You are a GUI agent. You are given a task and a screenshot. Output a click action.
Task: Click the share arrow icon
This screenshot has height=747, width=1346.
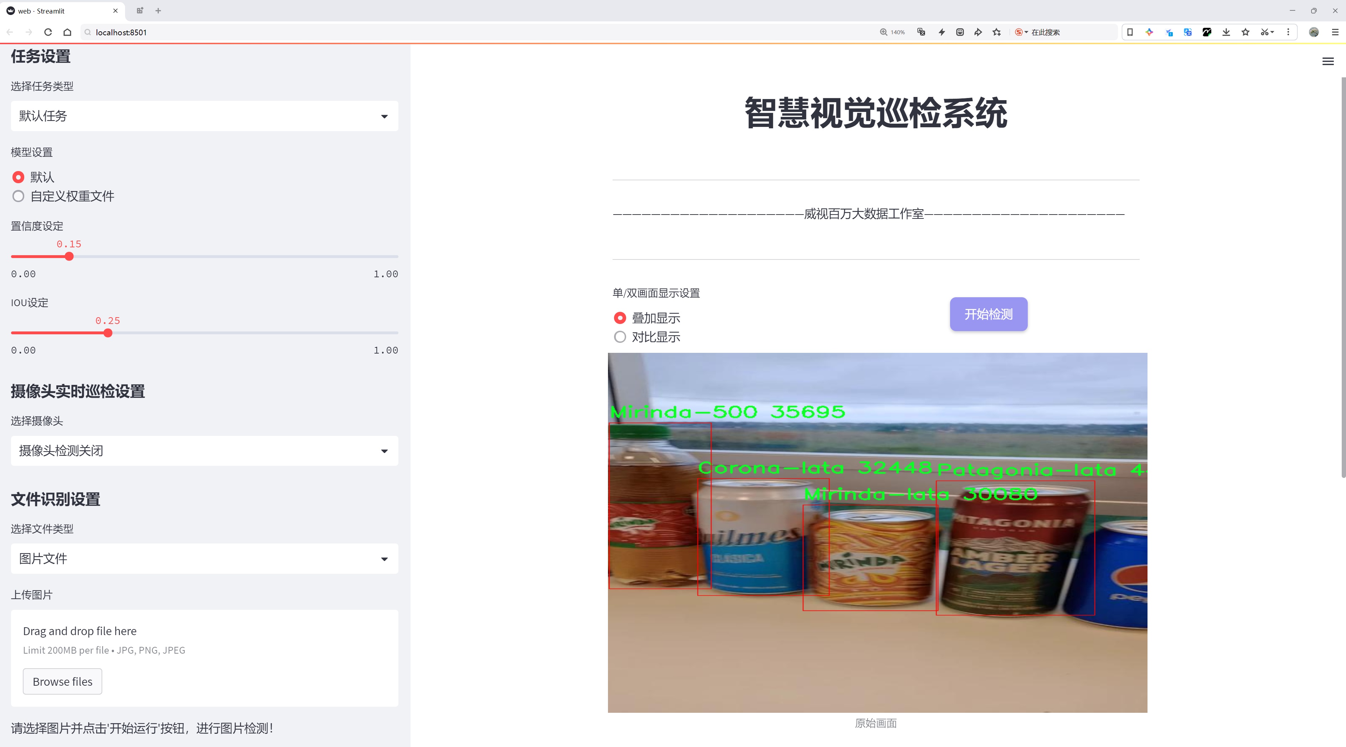(978, 32)
